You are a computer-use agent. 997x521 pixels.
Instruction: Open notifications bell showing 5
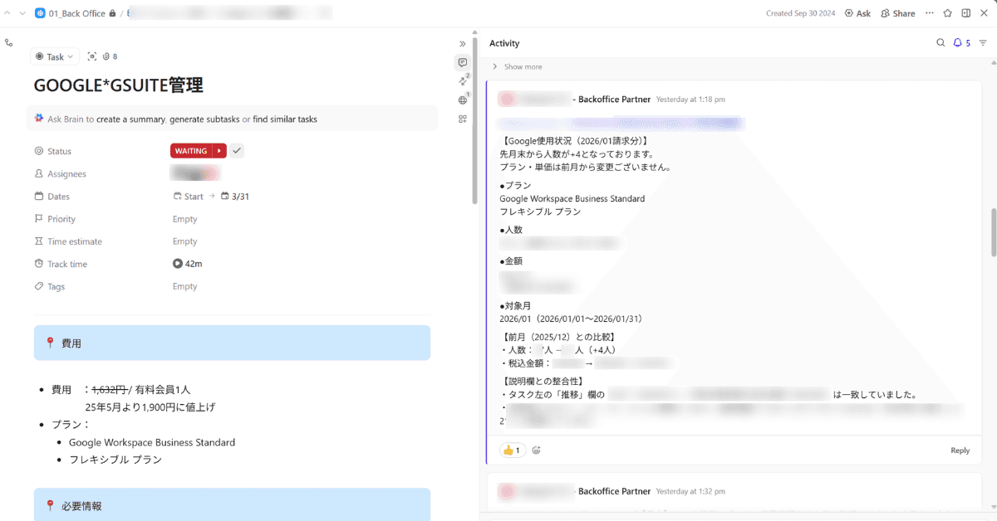[962, 43]
